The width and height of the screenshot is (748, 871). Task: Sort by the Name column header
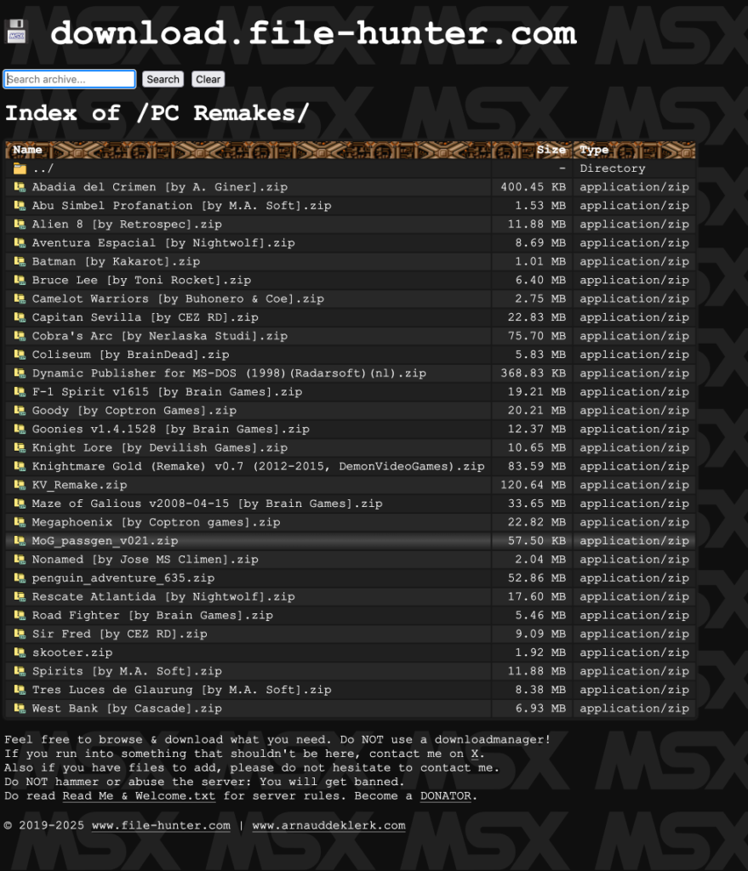tap(27, 150)
